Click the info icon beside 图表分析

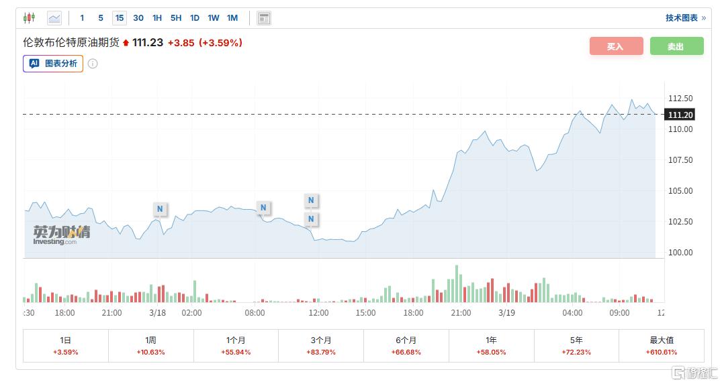pyautogui.click(x=93, y=64)
